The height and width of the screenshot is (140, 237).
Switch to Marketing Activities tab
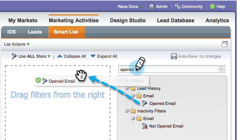pos(74,20)
